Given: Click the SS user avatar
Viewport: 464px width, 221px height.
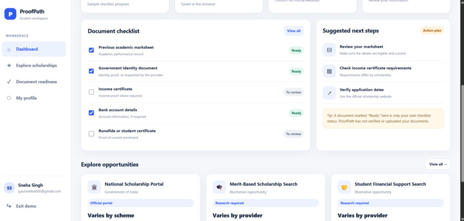Looking at the screenshot, I should [9, 188].
